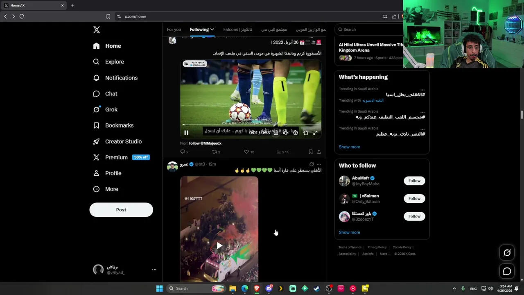
Task: Open the follow @MMajeedx source link
Action: pos(205,143)
